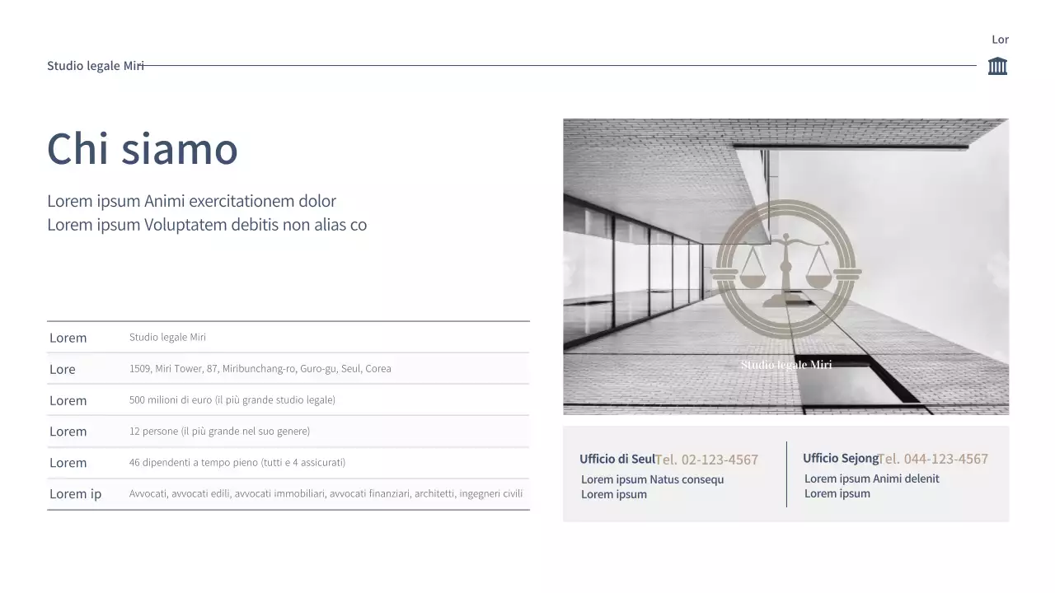
Task: Click the 'Lor' label above the logo
Action: (x=1000, y=39)
